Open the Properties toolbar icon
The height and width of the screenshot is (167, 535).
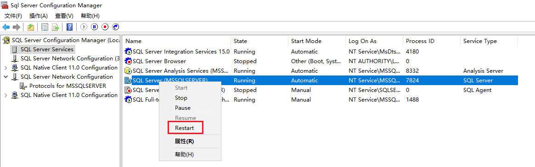point(45,27)
